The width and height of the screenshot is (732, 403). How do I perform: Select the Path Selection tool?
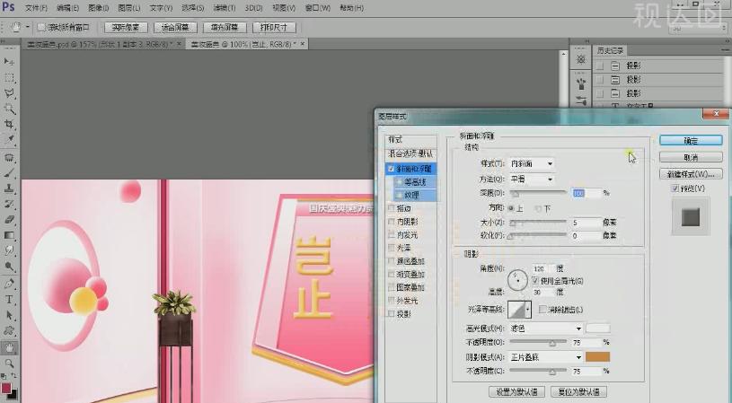click(x=8, y=315)
